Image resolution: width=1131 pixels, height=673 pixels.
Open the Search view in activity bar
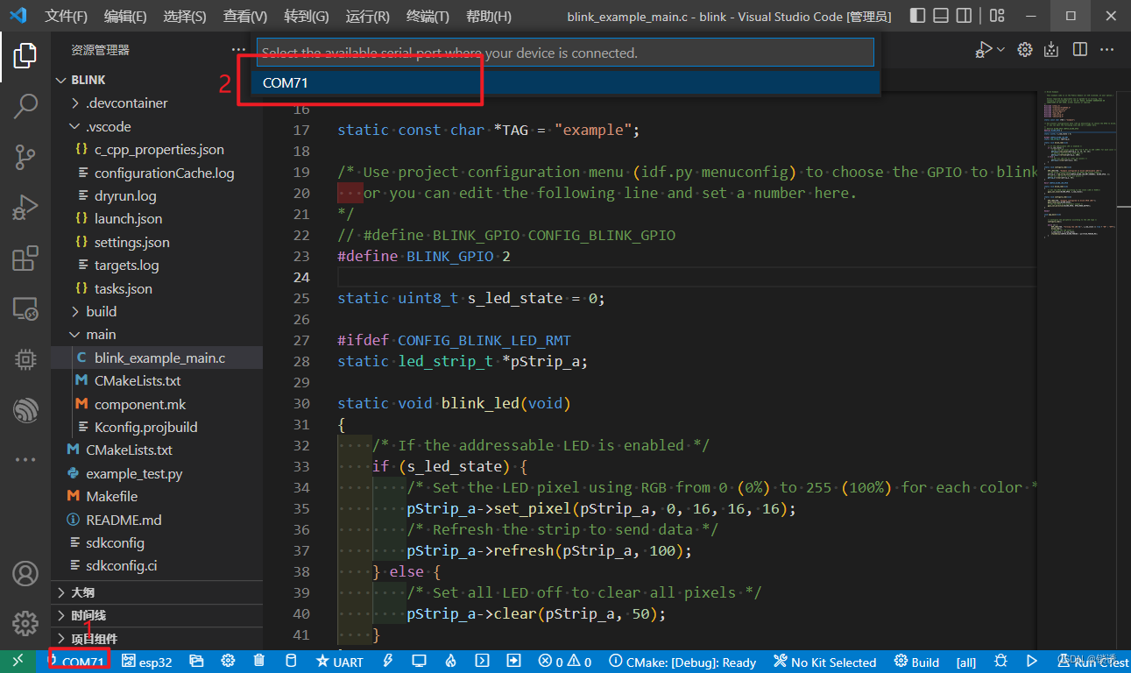coord(25,107)
